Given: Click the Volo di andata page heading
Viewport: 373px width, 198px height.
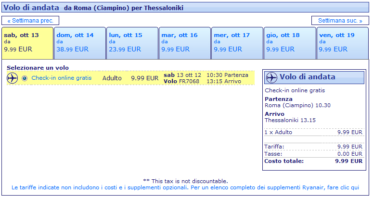Looking at the screenshot, I should tap(31, 7).
